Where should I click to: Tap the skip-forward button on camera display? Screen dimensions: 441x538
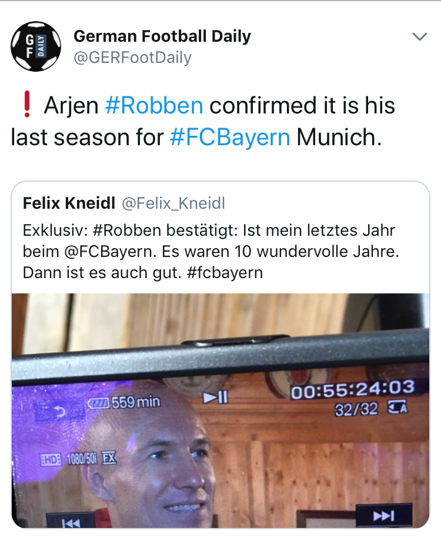384,516
